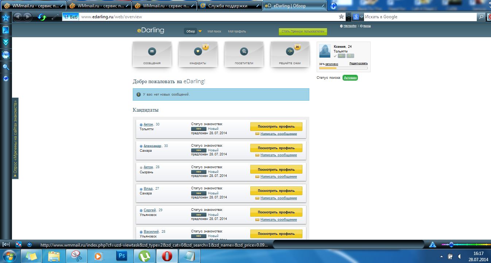491x263 pixels.
Task: Go to Мой поиск
Action: (x=214, y=31)
